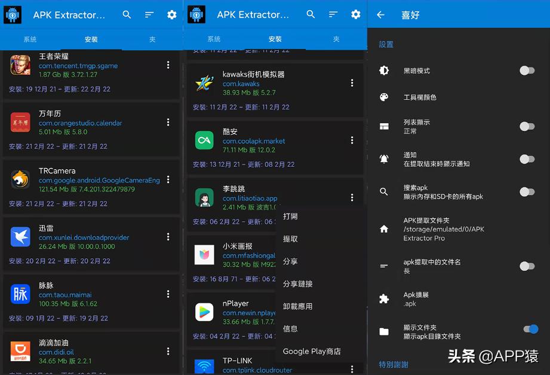Open settings via the gear icon
550x375 pixels.
[x=171, y=14]
